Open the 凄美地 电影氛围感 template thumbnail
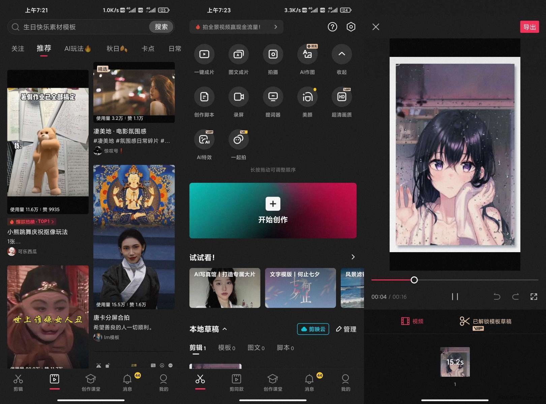 [x=134, y=92]
